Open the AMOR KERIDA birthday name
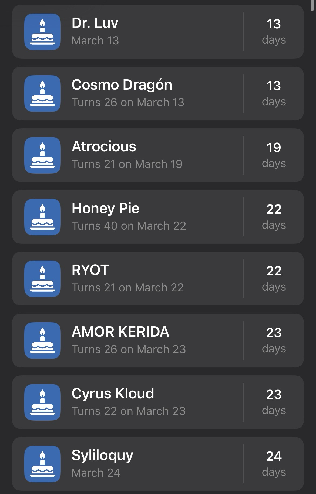Screen dimensions: 316x494 (120, 332)
